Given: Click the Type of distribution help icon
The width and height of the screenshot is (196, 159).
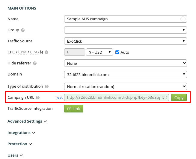Looking at the screenshot, I should pos(47,87).
